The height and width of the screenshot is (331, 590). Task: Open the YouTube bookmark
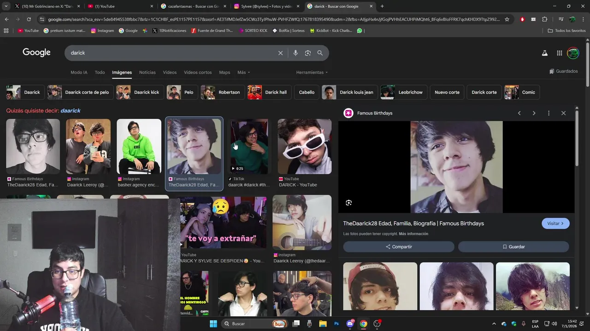(28, 30)
